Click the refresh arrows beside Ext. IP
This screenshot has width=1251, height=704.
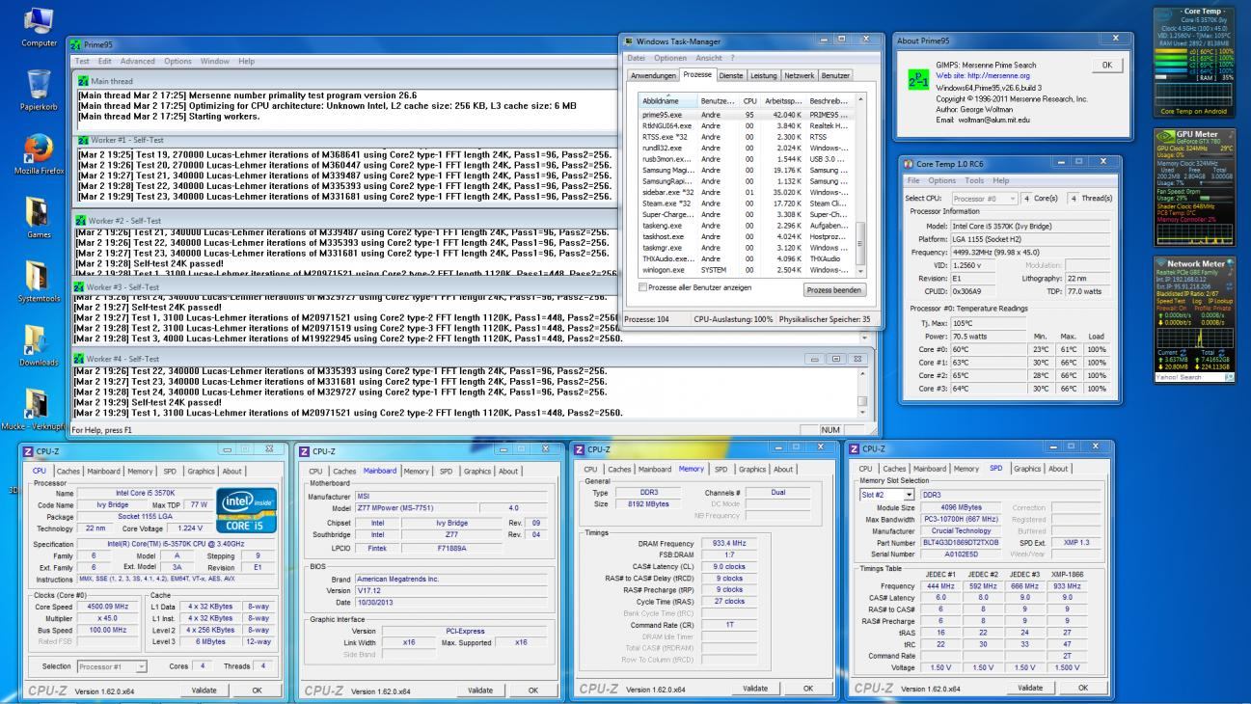click(x=1230, y=287)
